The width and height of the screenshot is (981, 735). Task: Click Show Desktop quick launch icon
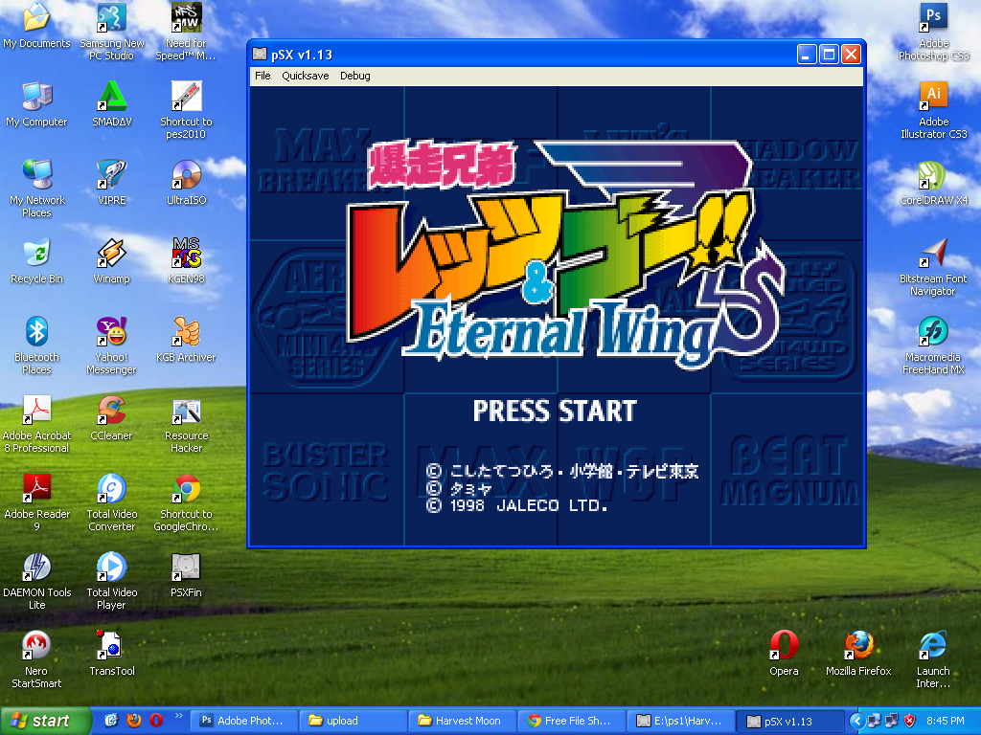click(x=111, y=720)
